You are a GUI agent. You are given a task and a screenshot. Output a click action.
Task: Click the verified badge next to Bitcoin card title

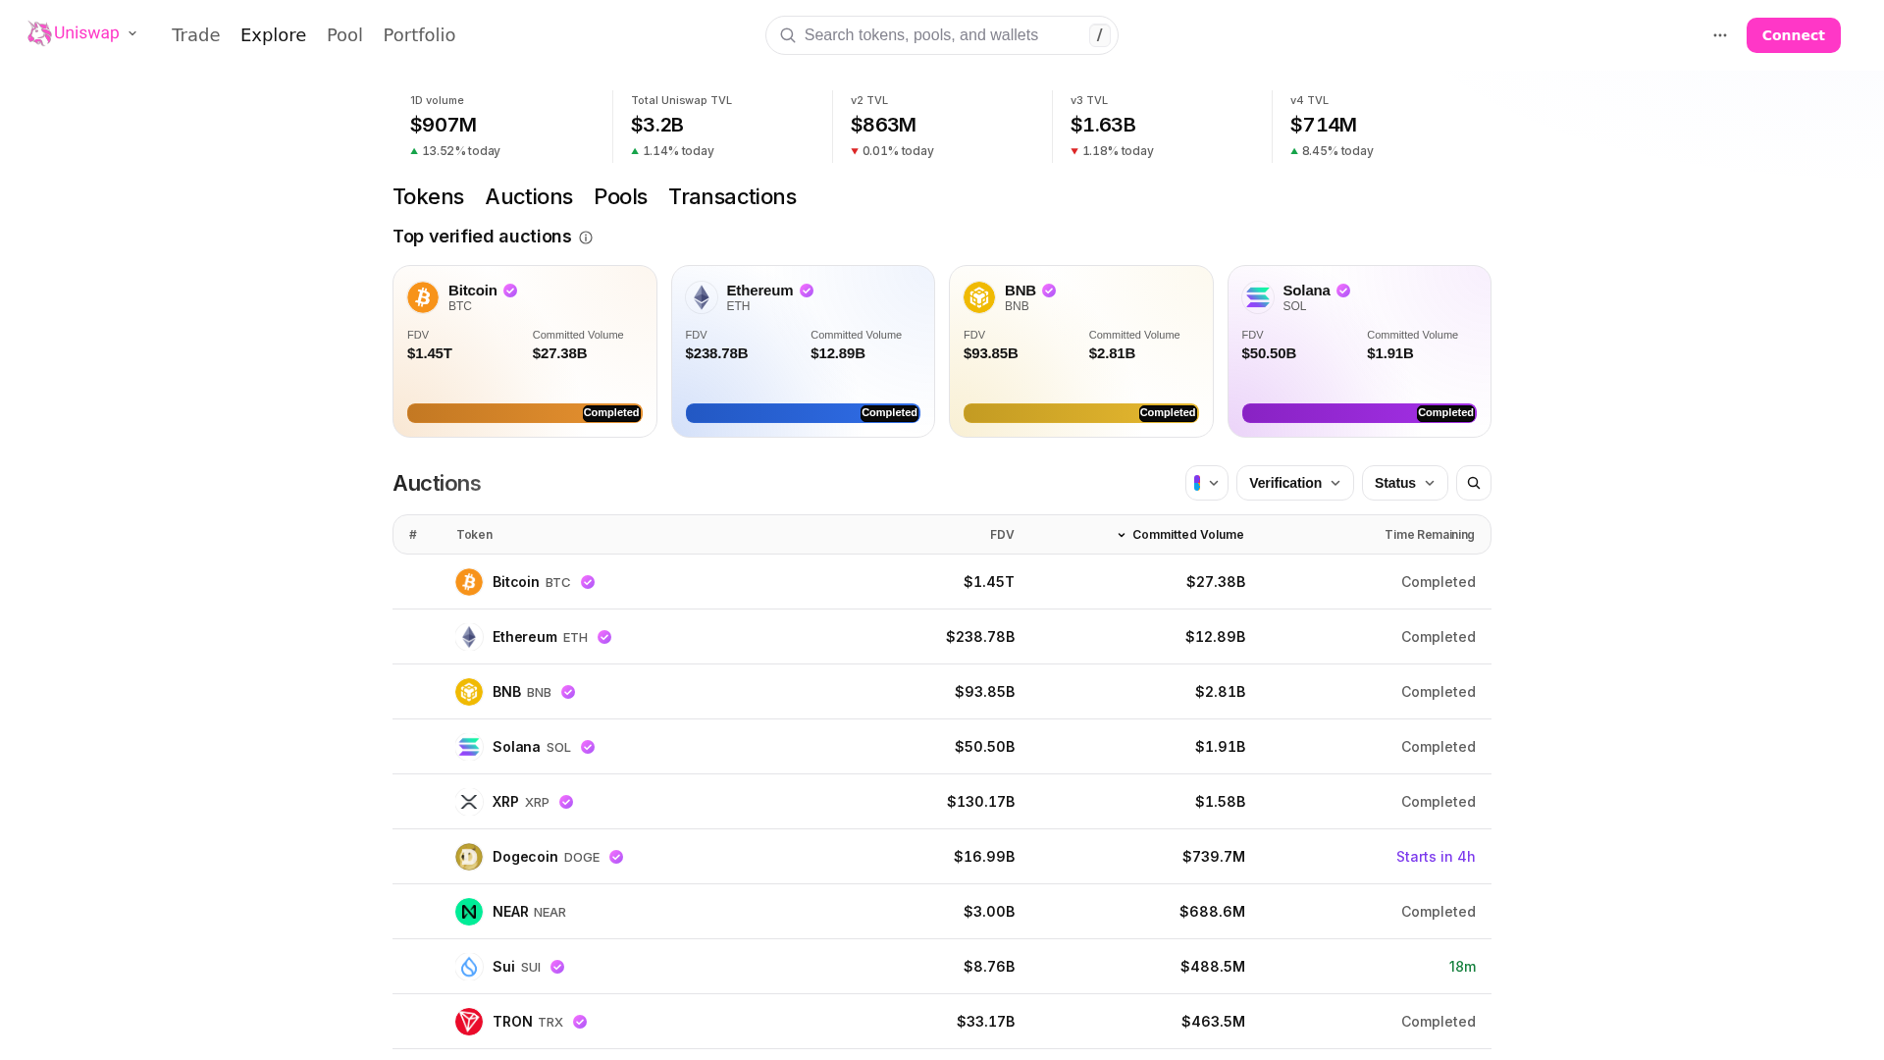point(510,291)
